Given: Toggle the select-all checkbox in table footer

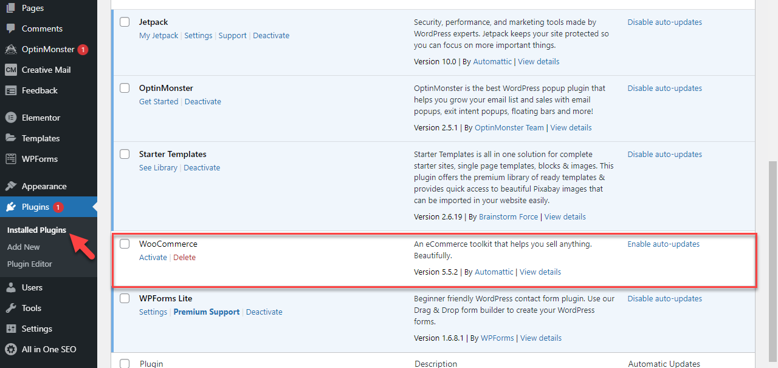Looking at the screenshot, I should [x=125, y=364].
